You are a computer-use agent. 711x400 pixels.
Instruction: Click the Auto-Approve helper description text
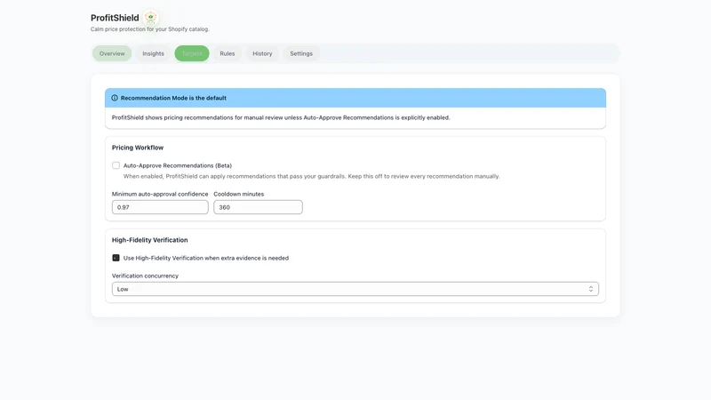312,176
